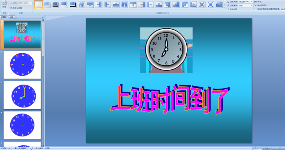Image resolution: width=285 pixels, height=150 pixels.
Task: Open the 自定义动画 custom animation pane
Action: [16, 8]
